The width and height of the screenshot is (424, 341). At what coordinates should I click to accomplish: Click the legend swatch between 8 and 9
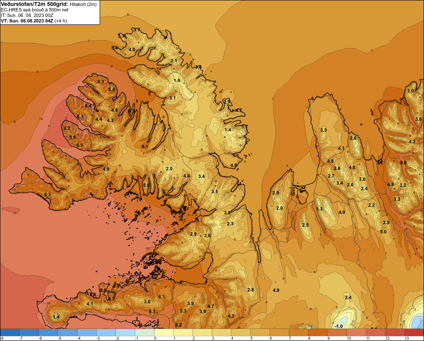(318, 333)
